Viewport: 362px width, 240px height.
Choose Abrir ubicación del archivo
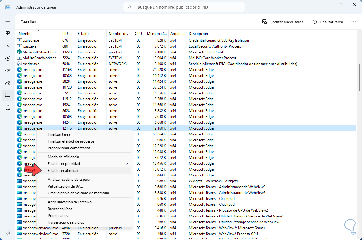84,202
